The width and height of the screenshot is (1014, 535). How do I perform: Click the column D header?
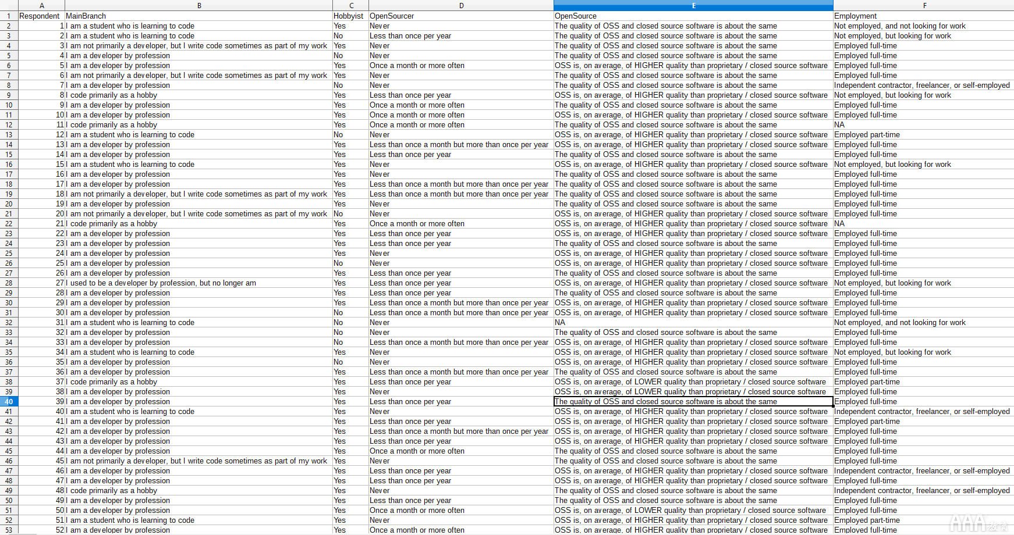click(x=460, y=5)
